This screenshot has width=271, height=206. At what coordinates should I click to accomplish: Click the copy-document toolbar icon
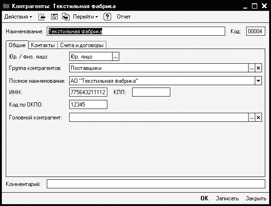coord(66,17)
